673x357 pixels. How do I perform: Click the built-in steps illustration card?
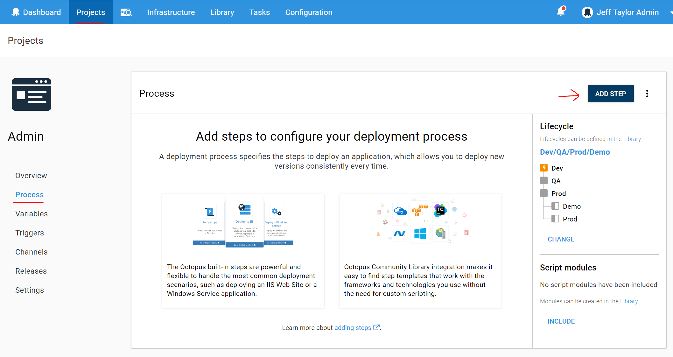(243, 250)
